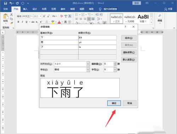Image resolution: width=177 pixels, height=134 pixels.
Task: Toggle Underline formatting
Action: [27, 22]
